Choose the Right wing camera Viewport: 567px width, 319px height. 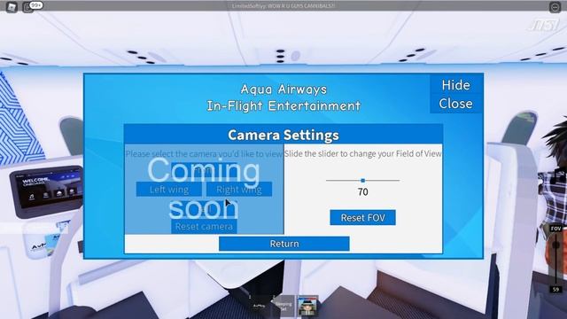pyautogui.click(x=239, y=189)
